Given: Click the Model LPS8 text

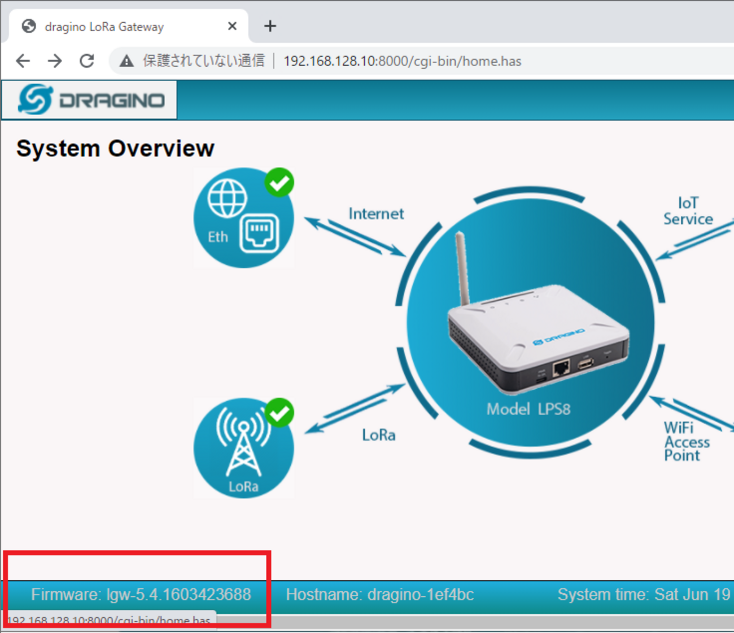Looking at the screenshot, I should (x=528, y=409).
